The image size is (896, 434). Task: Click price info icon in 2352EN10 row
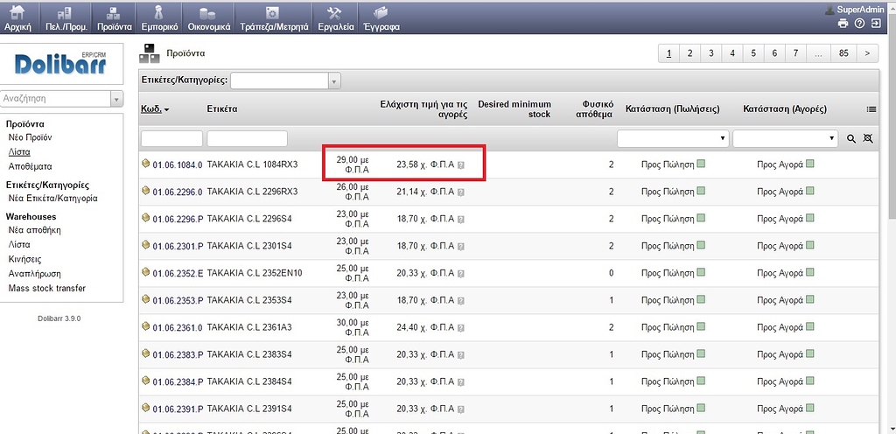coord(461,274)
